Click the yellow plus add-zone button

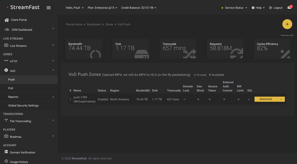287,24
